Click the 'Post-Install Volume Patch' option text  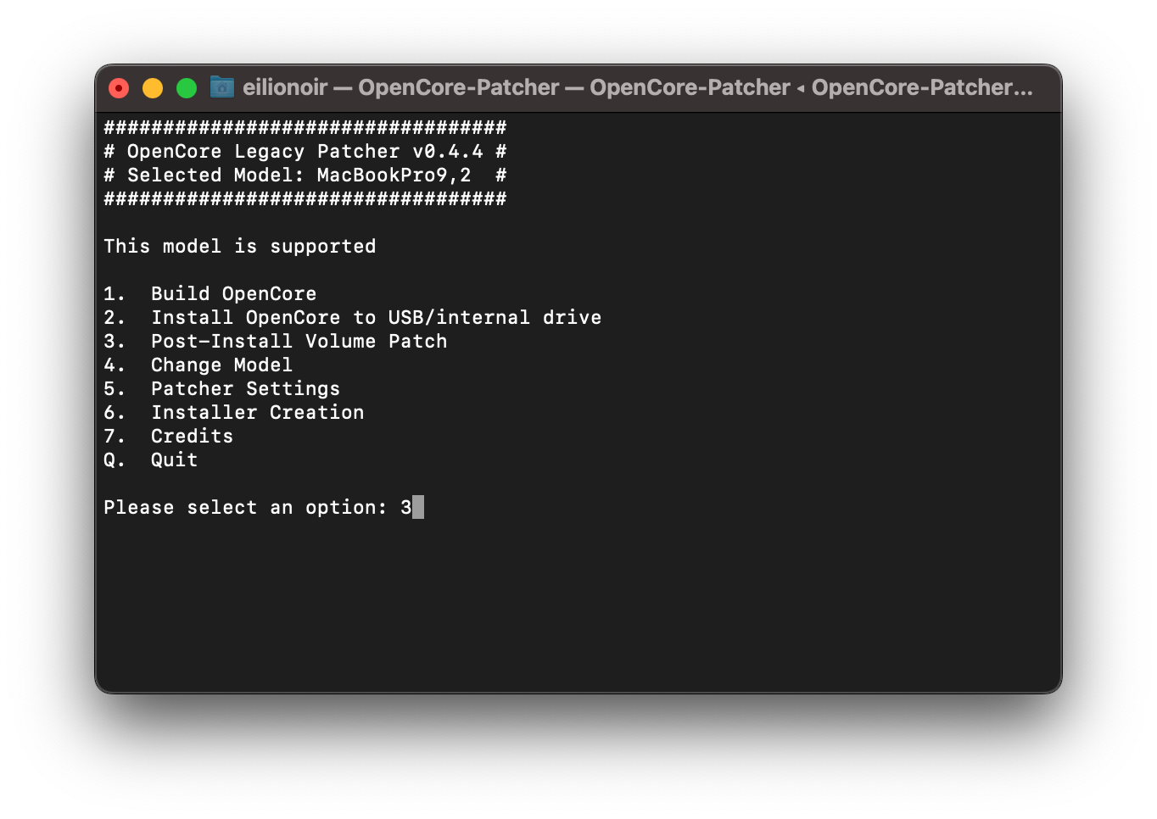tap(299, 342)
